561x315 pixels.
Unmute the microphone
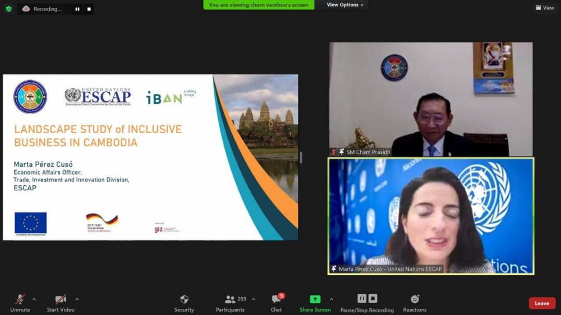[x=20, y=299]
